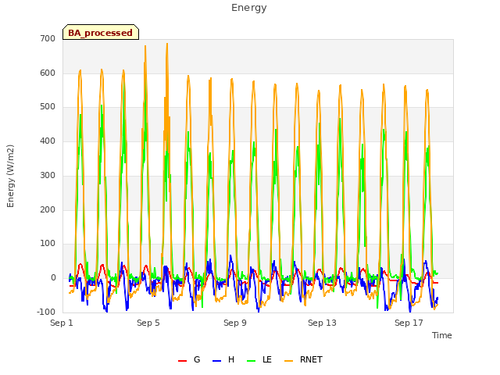Click the Sep 17 x-axis tick label
Screen dimensions: 500x375
pos(409,323)
